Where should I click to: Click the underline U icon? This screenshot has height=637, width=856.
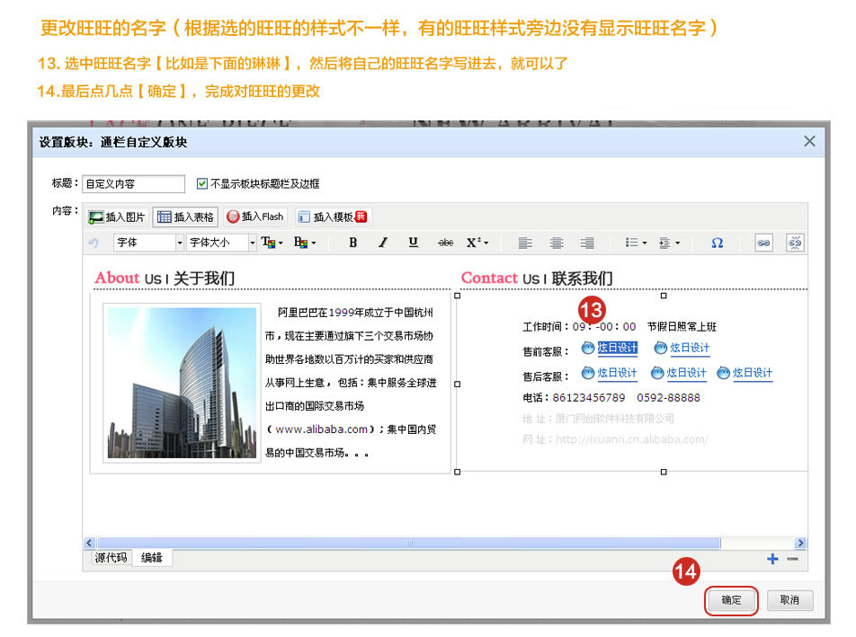[x=414, y=243]
